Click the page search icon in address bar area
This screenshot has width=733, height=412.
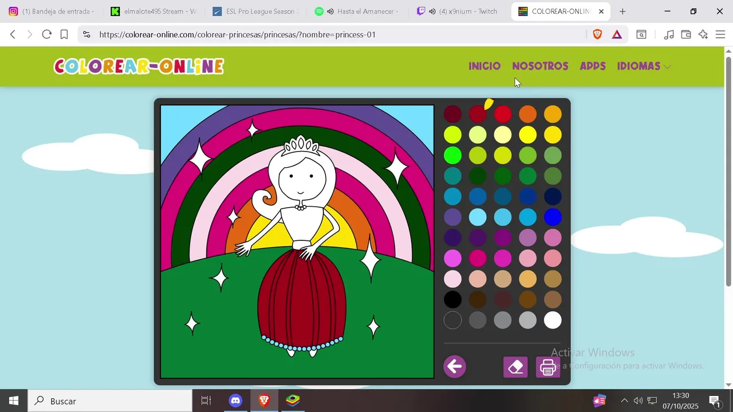pos(641,34)
